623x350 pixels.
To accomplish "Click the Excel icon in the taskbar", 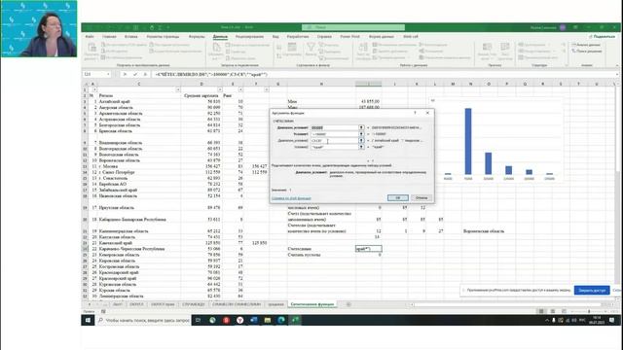I will coord(295,320).
